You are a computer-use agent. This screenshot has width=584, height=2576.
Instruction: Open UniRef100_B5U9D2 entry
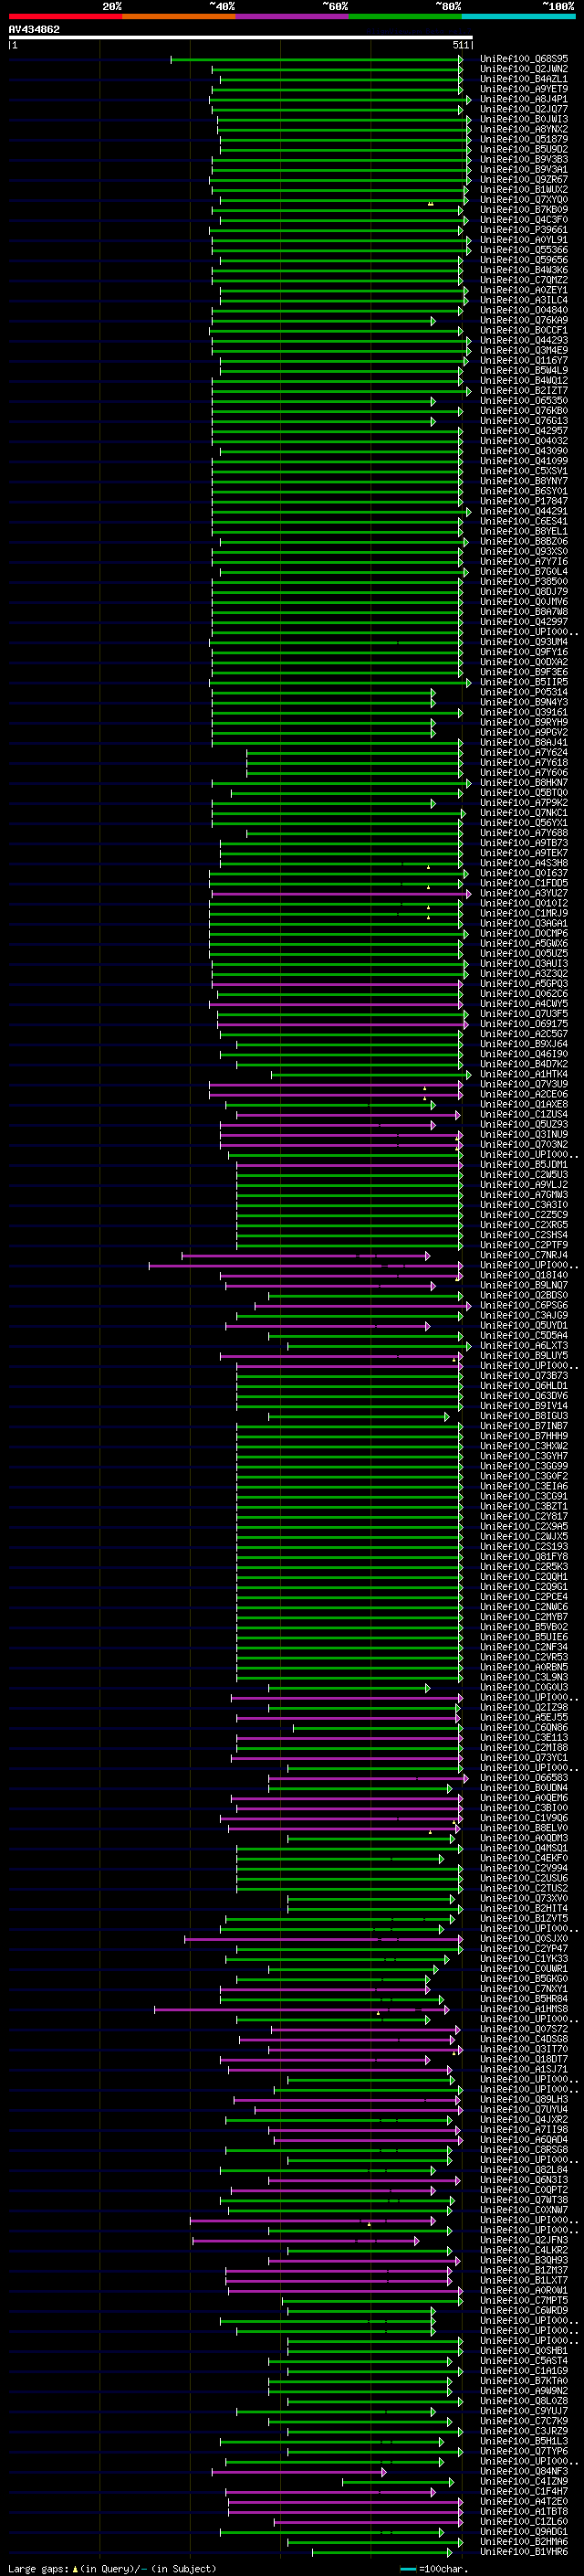[x=524, y=149]
